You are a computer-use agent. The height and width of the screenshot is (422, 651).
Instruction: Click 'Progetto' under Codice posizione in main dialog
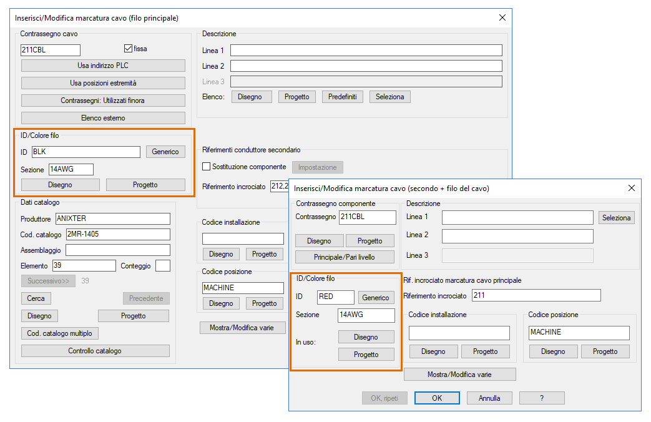(265, 303)
